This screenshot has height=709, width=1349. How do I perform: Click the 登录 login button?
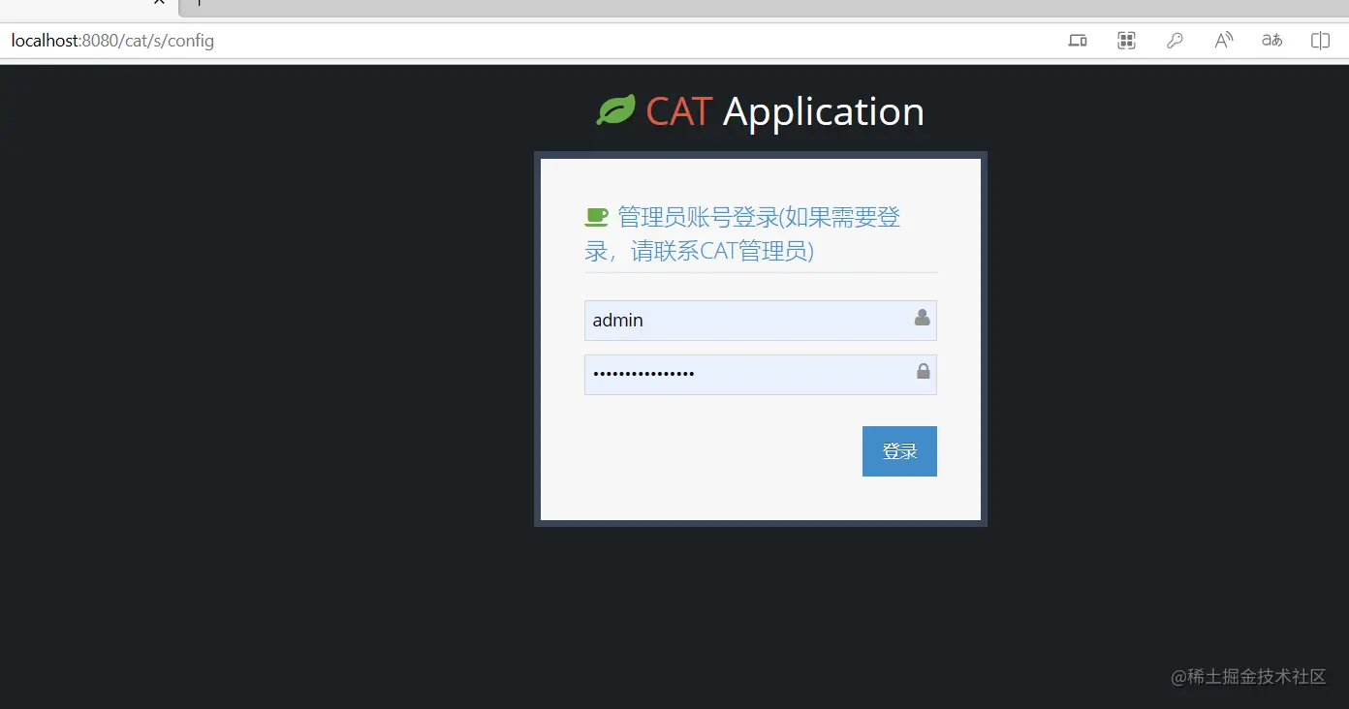click(899, 451)
